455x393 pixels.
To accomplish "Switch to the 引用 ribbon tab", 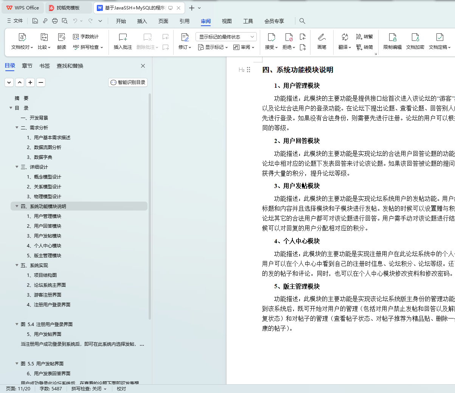I will [x=185, y=21].
